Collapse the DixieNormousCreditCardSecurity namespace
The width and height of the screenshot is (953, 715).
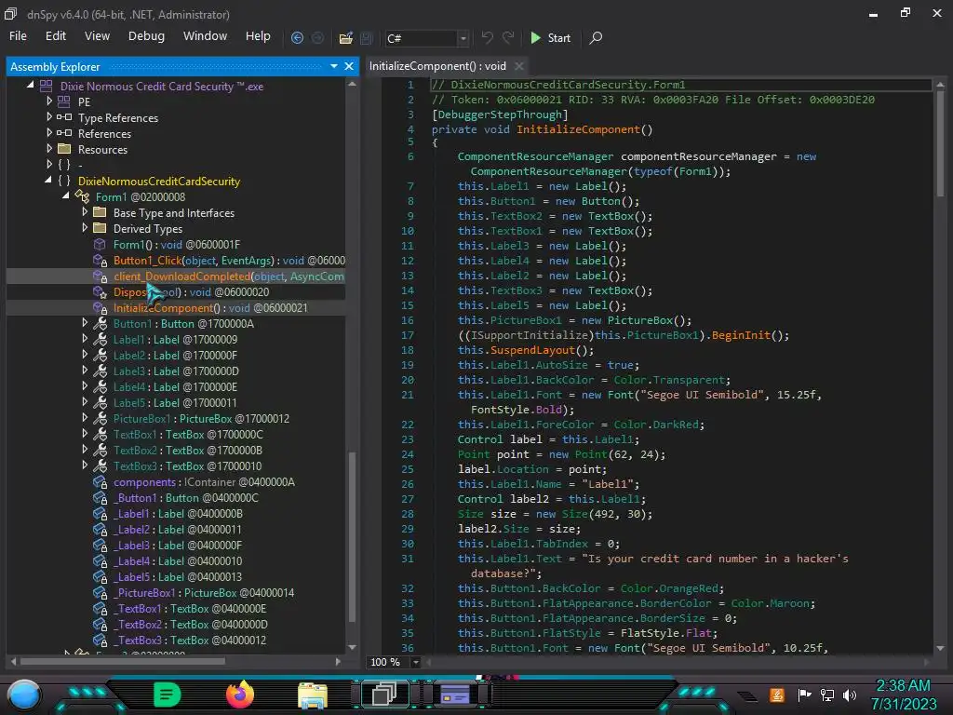(x=48, y=180)
